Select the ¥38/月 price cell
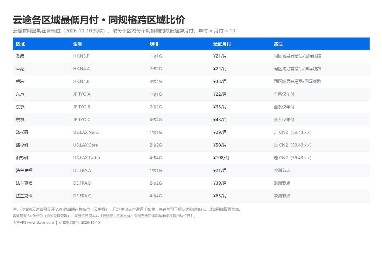Screen dimensions: 382x260 pyautogui.click(x=220, y=81)
